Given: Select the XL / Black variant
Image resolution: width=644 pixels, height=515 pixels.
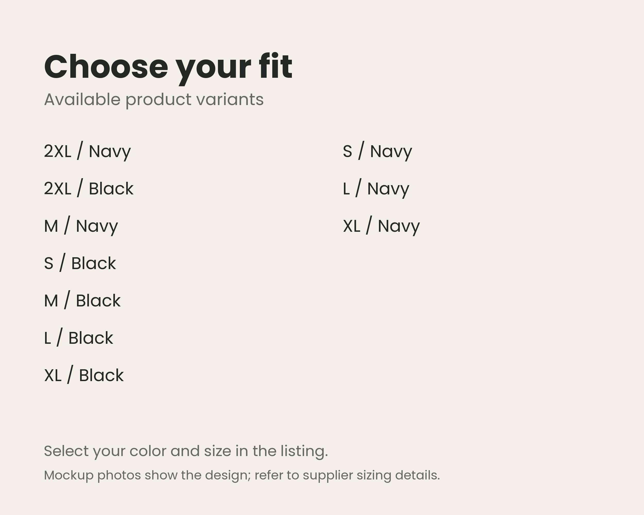Looking at the screenshot, I should click(84, 375).
